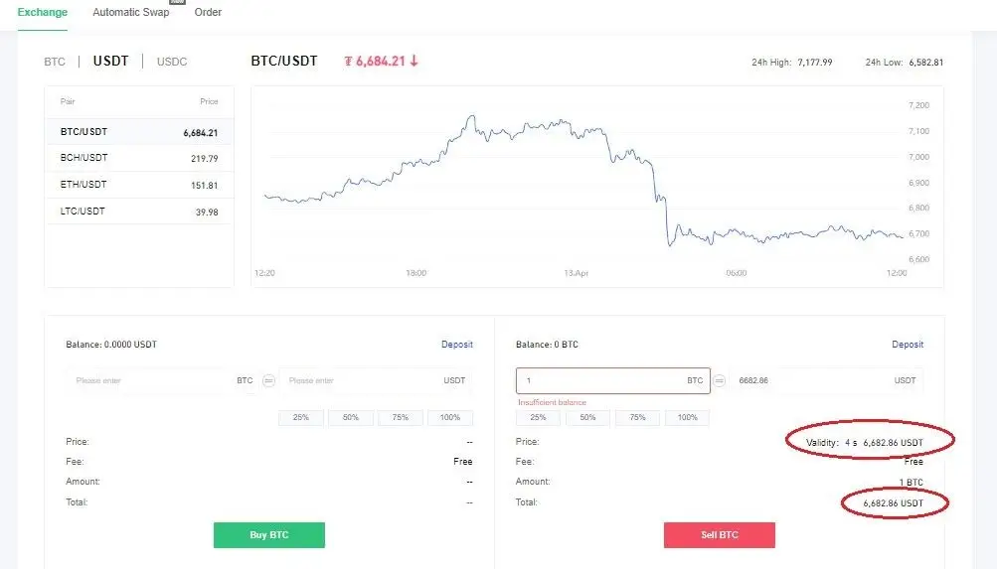The height and width of the screenshot is (569, 997).
Task: Switch to the Automatic Swap tab
Action: tap(131, 13)
